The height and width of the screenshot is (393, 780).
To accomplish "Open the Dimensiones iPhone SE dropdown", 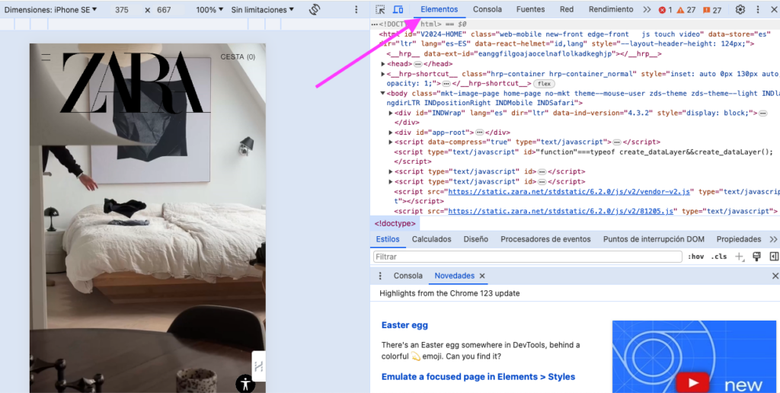I will (x=51, y=9).
